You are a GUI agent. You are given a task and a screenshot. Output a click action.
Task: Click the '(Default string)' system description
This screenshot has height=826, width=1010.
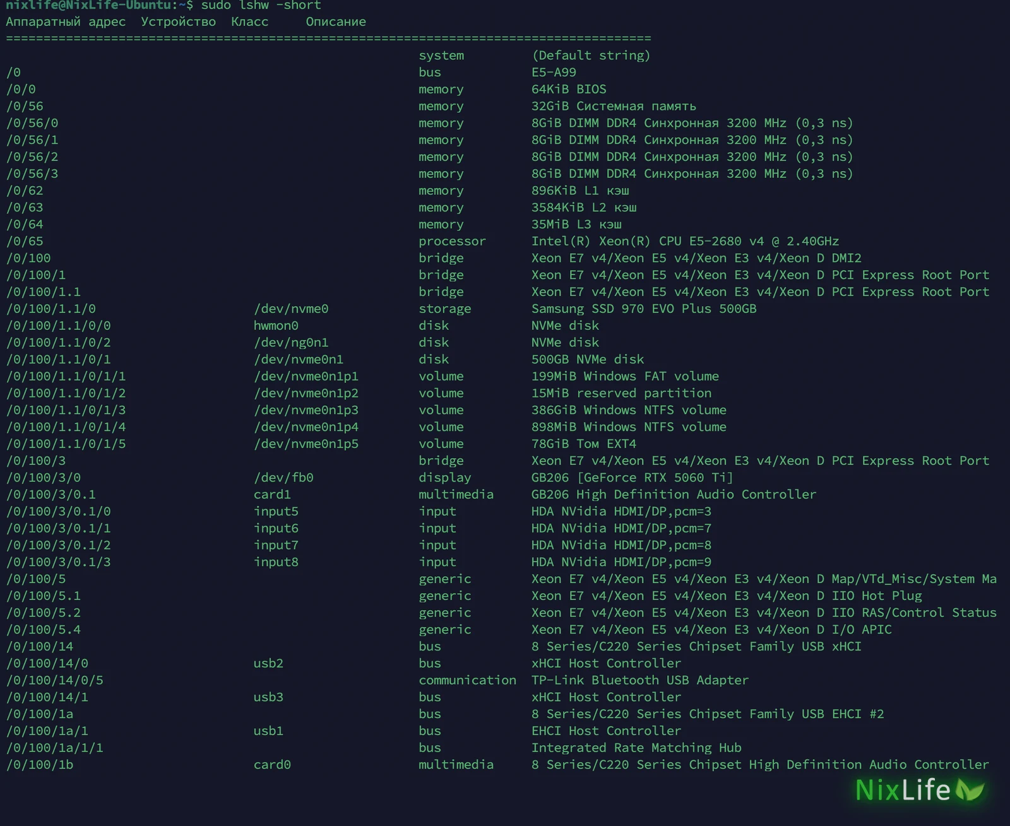click(x=591, y=56)
